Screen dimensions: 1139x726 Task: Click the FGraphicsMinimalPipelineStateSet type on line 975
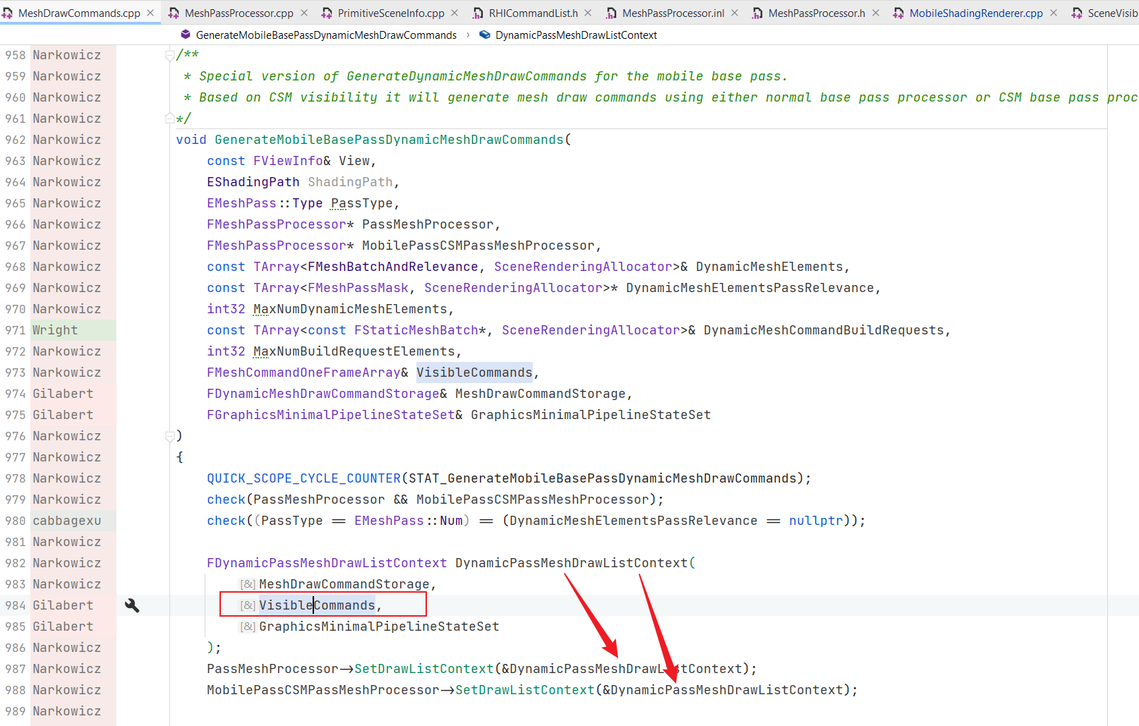pos(331,415)
